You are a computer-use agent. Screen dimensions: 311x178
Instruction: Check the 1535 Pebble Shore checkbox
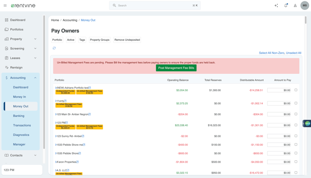click(x=296, y=153)
